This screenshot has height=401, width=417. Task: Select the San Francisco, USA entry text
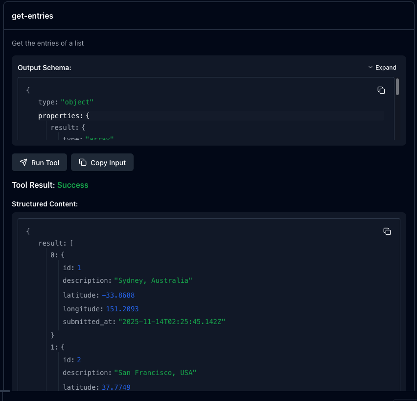(154, 372)
